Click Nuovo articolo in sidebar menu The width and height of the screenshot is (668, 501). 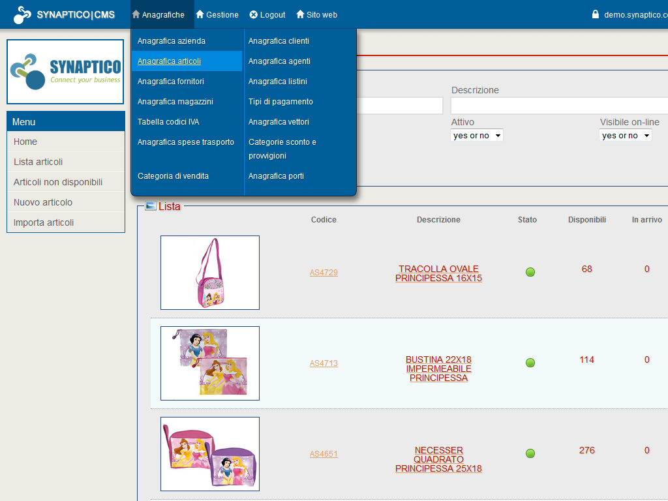(x=66, y=202)
